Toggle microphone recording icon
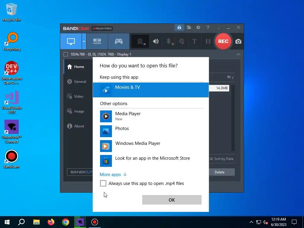 pyautogui.click(x=169, y=41)
